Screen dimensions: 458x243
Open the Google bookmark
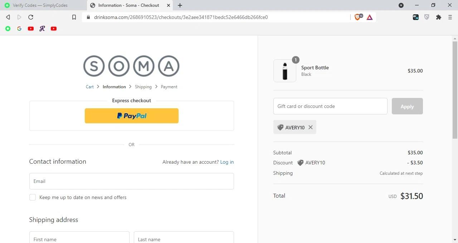[19, 29]
